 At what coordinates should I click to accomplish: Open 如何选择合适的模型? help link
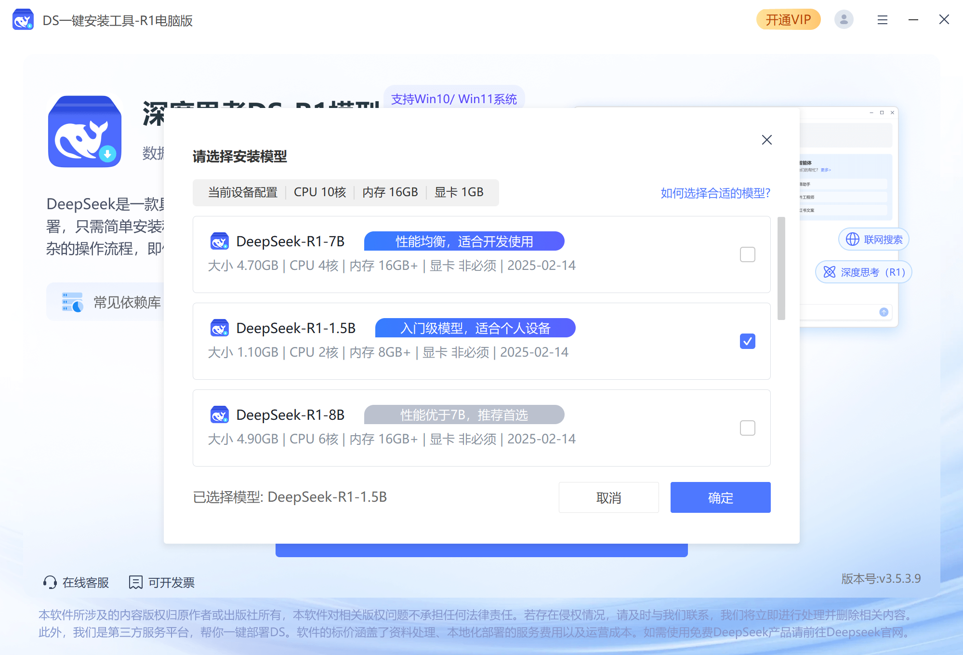[715, 193]
